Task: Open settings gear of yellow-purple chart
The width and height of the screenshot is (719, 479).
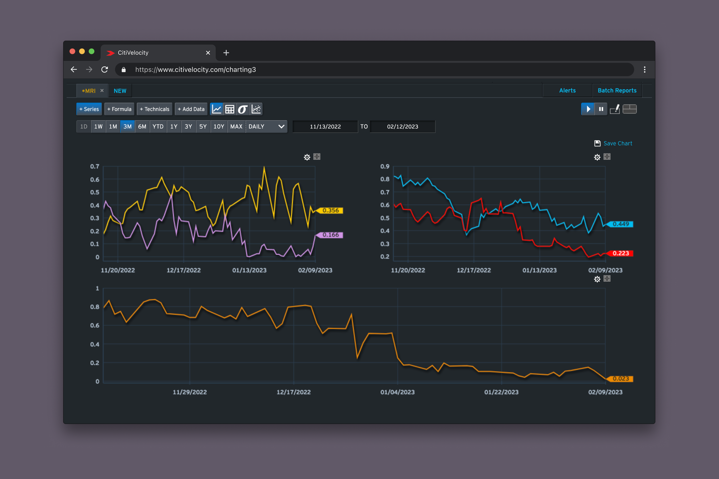Action: point(307,157)
